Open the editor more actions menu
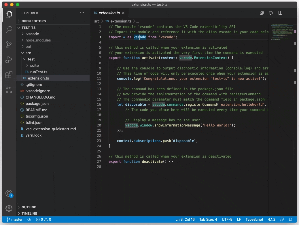299x225 pixels. click(x=289, y=13)
